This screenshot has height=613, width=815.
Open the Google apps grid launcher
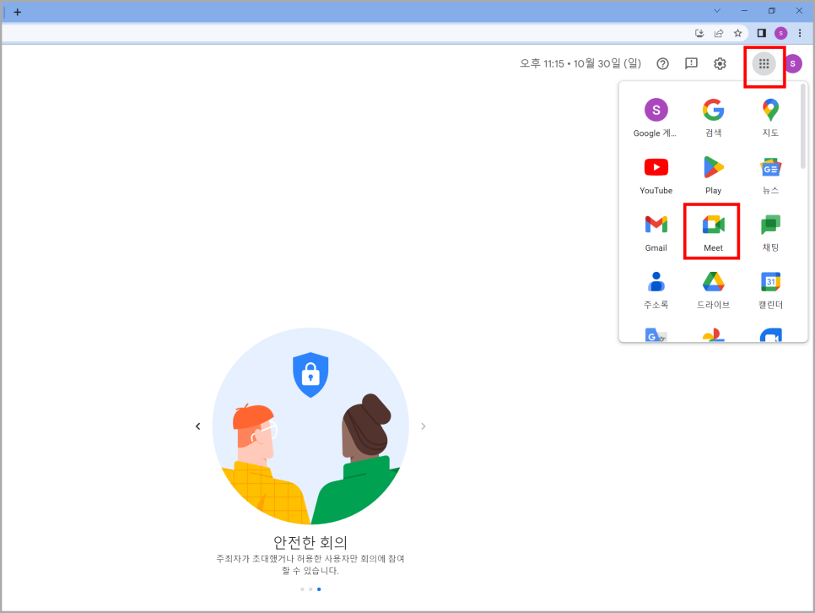click(764, 64)
